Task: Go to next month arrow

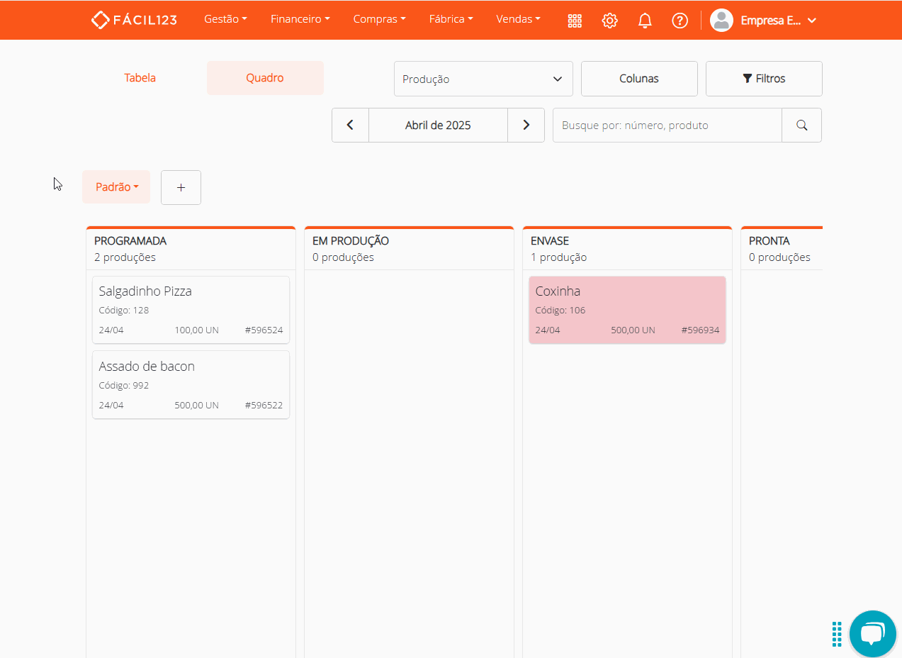Action: click(526, 126)
